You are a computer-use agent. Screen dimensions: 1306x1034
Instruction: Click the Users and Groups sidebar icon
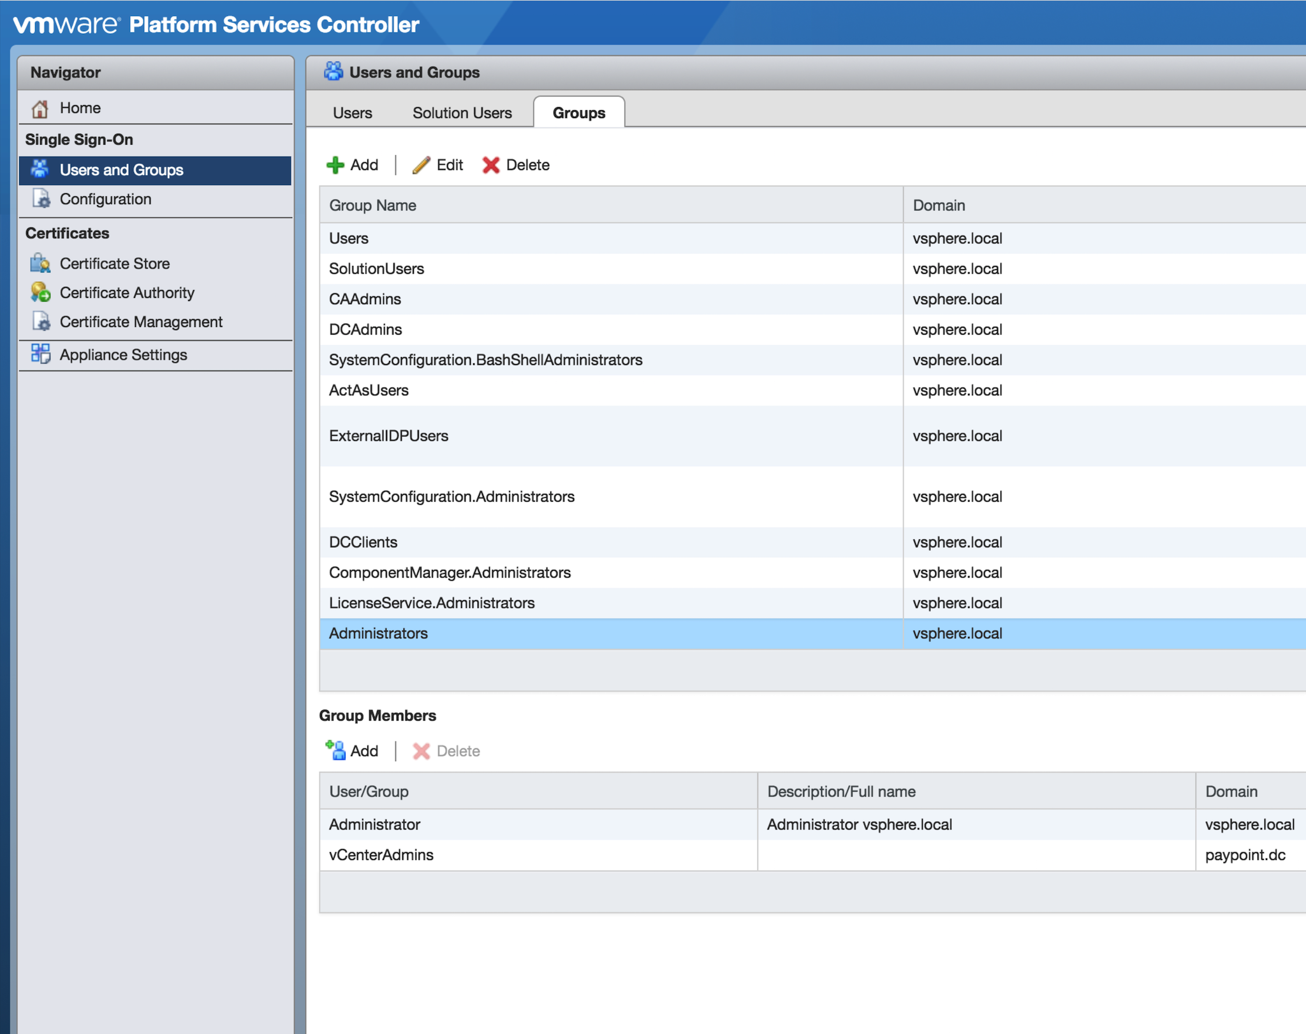40,170
